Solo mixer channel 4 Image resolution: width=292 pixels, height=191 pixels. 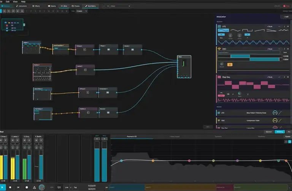[x=41, y=140]
